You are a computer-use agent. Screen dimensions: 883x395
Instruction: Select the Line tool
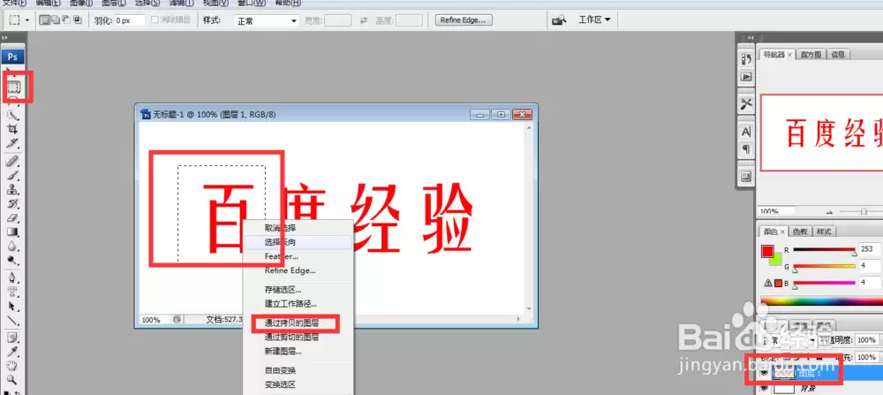[x=13, y=321]
